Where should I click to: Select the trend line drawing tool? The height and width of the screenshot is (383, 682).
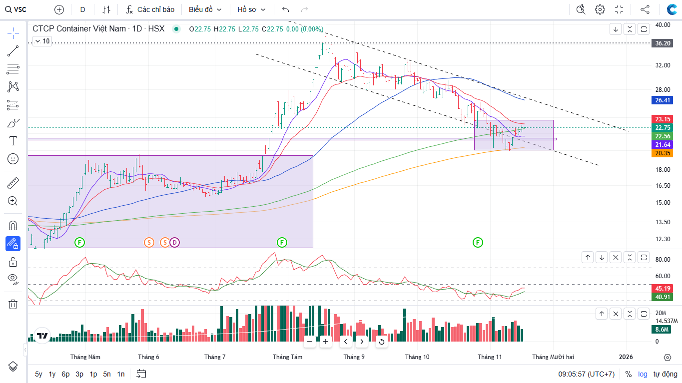(x=13, y=51)
